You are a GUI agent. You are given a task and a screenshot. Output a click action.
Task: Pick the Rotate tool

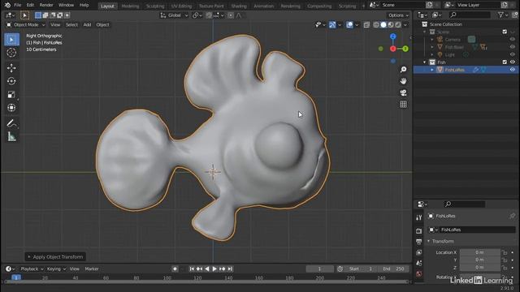tap(11, 81)
